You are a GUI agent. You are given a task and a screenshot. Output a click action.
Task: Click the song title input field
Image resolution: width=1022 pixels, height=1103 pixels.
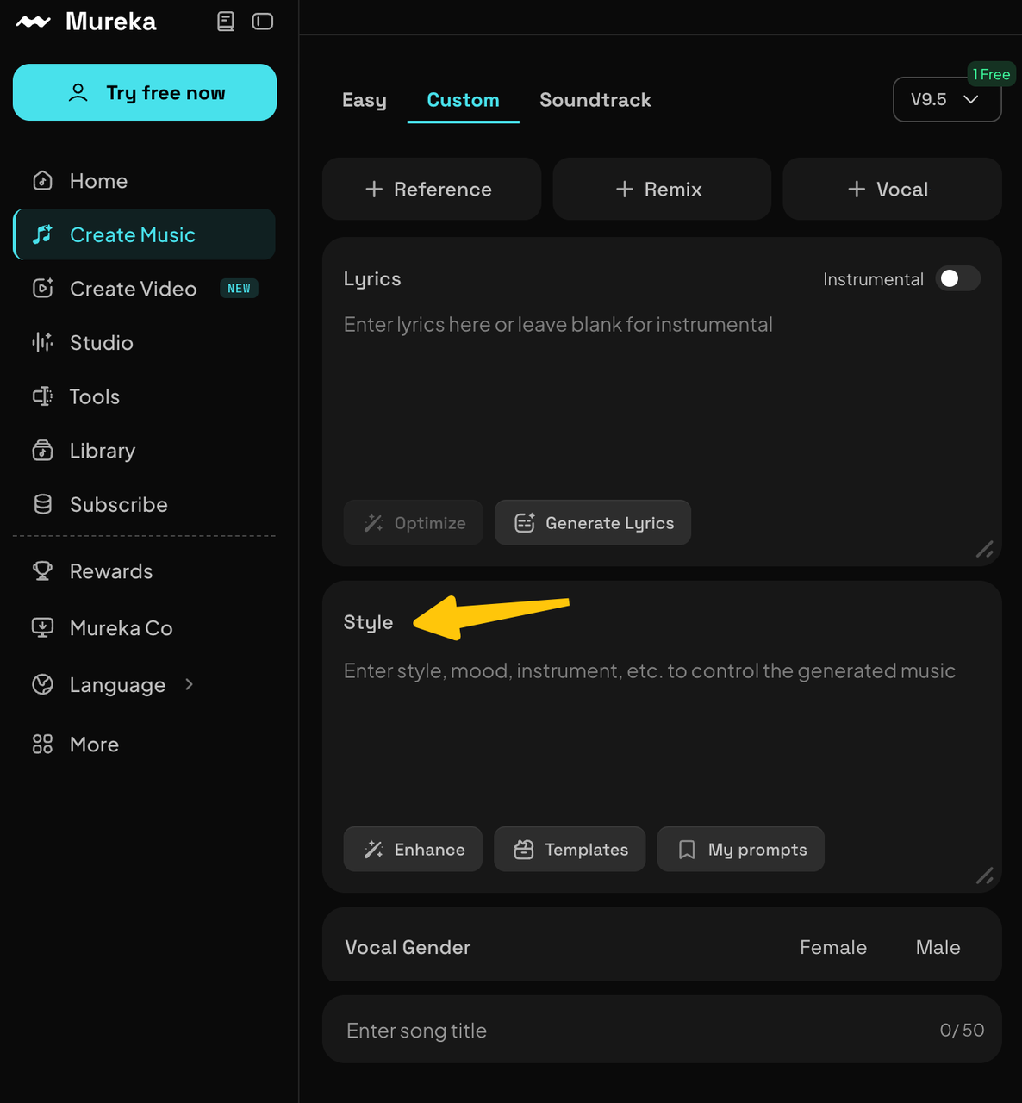coord(662,1030)
